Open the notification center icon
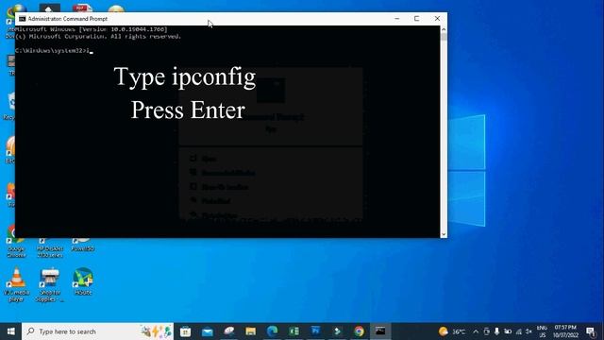 pos(591,331)
